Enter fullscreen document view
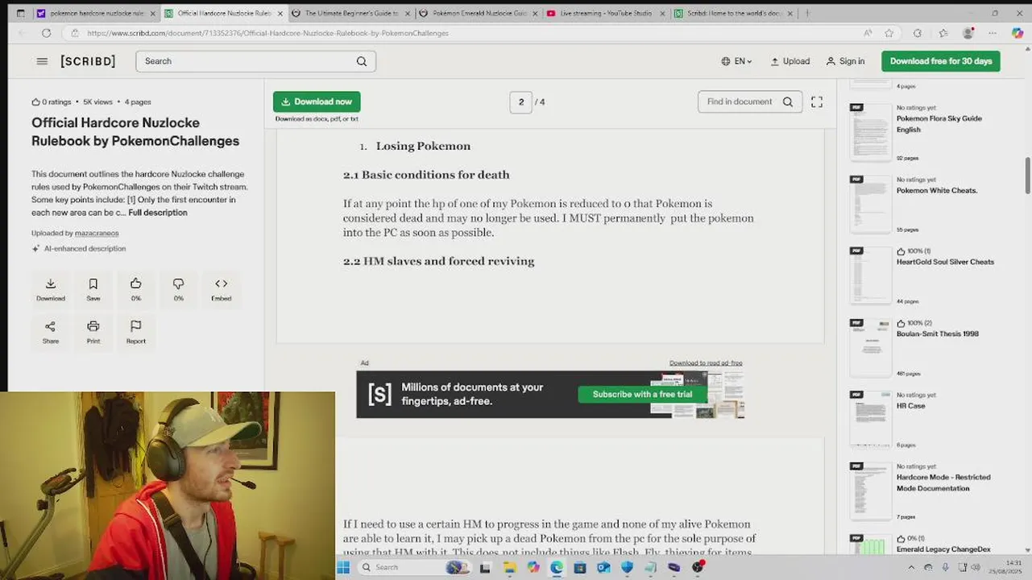 click(817, 101)
